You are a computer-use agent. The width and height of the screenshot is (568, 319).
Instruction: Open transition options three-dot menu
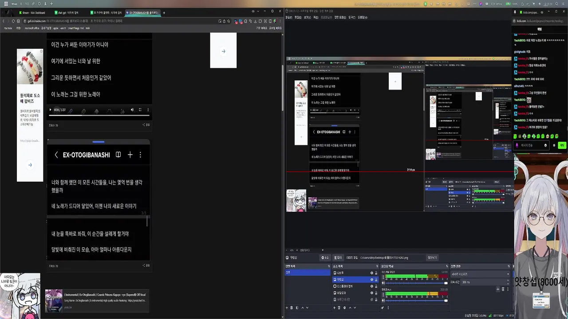[x=508, y=289]
